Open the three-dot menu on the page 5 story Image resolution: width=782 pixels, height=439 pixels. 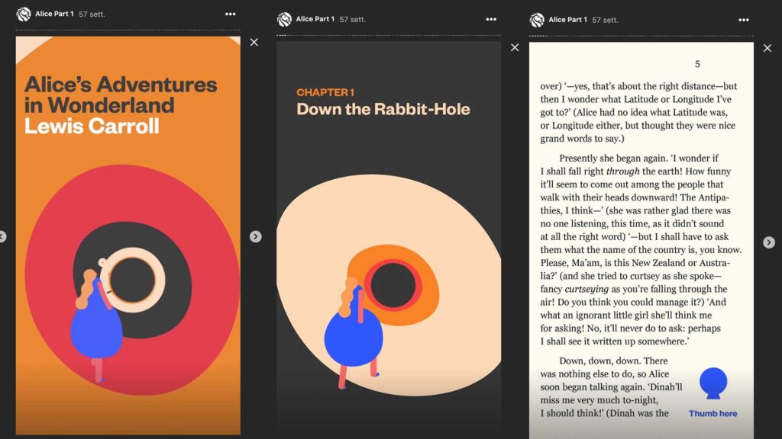tap(744, 20)
